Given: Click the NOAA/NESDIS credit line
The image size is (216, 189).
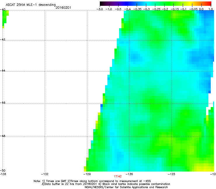Looking at the screenshot, I should coord(126,187).
